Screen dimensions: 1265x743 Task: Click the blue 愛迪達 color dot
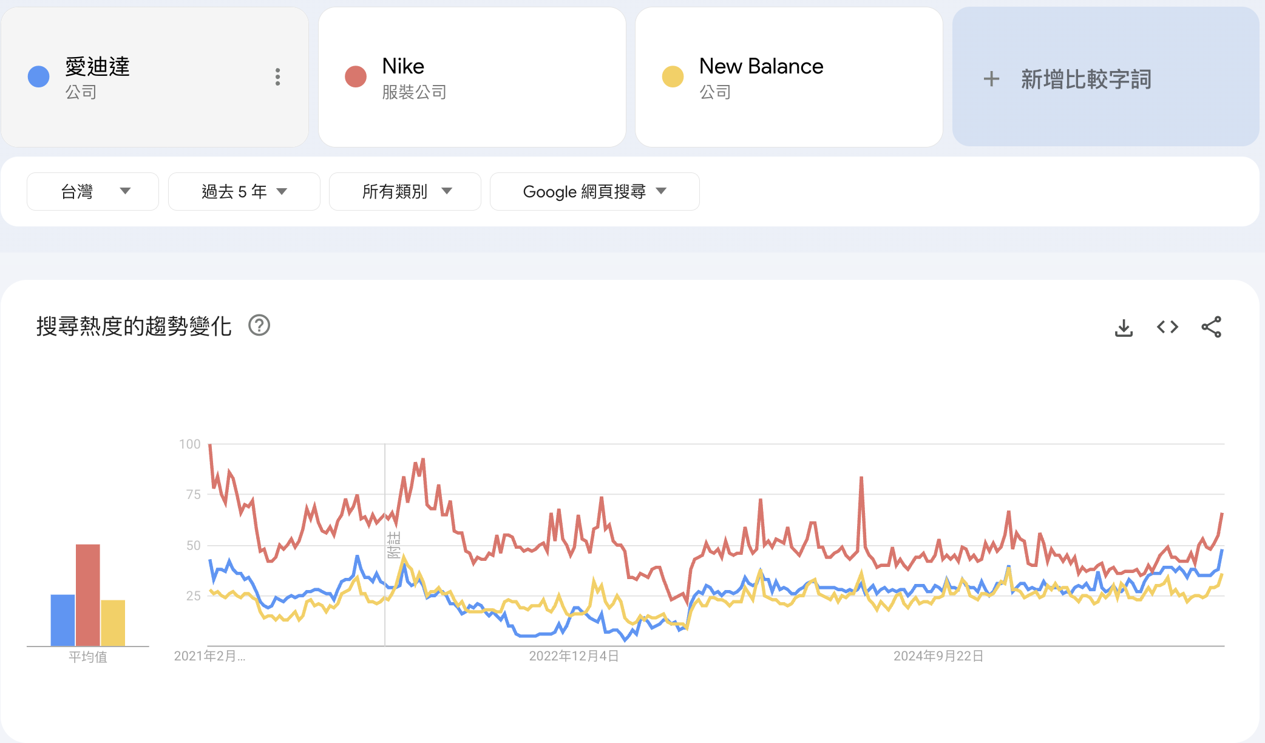[x=39, y=77]
